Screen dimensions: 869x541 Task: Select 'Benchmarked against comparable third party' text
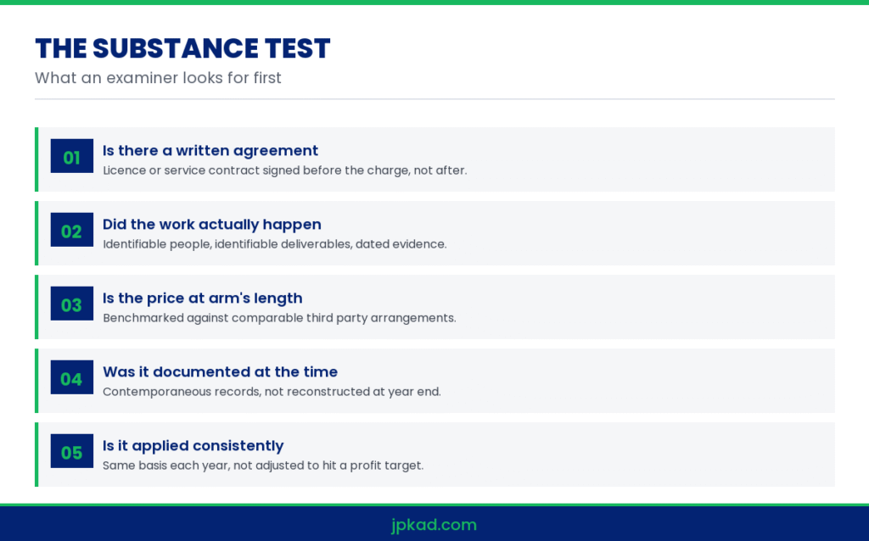pos(279,318)
